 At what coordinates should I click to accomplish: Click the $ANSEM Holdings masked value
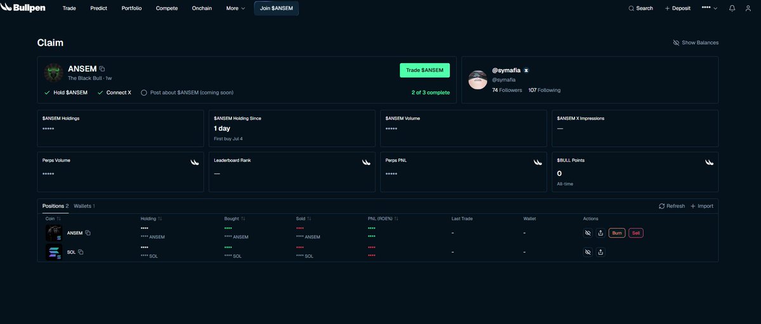[48, 129]
